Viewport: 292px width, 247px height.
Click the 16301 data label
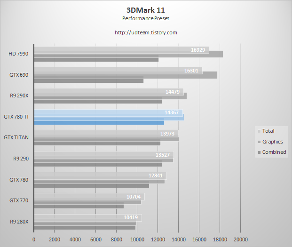[x=191, y=71]
